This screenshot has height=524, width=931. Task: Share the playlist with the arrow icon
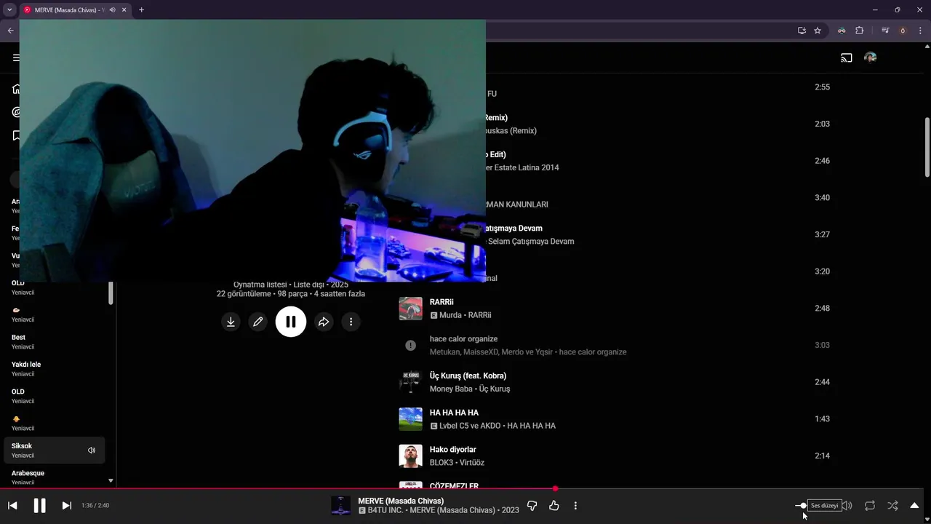pyautogui.click(x=324, y=322)
